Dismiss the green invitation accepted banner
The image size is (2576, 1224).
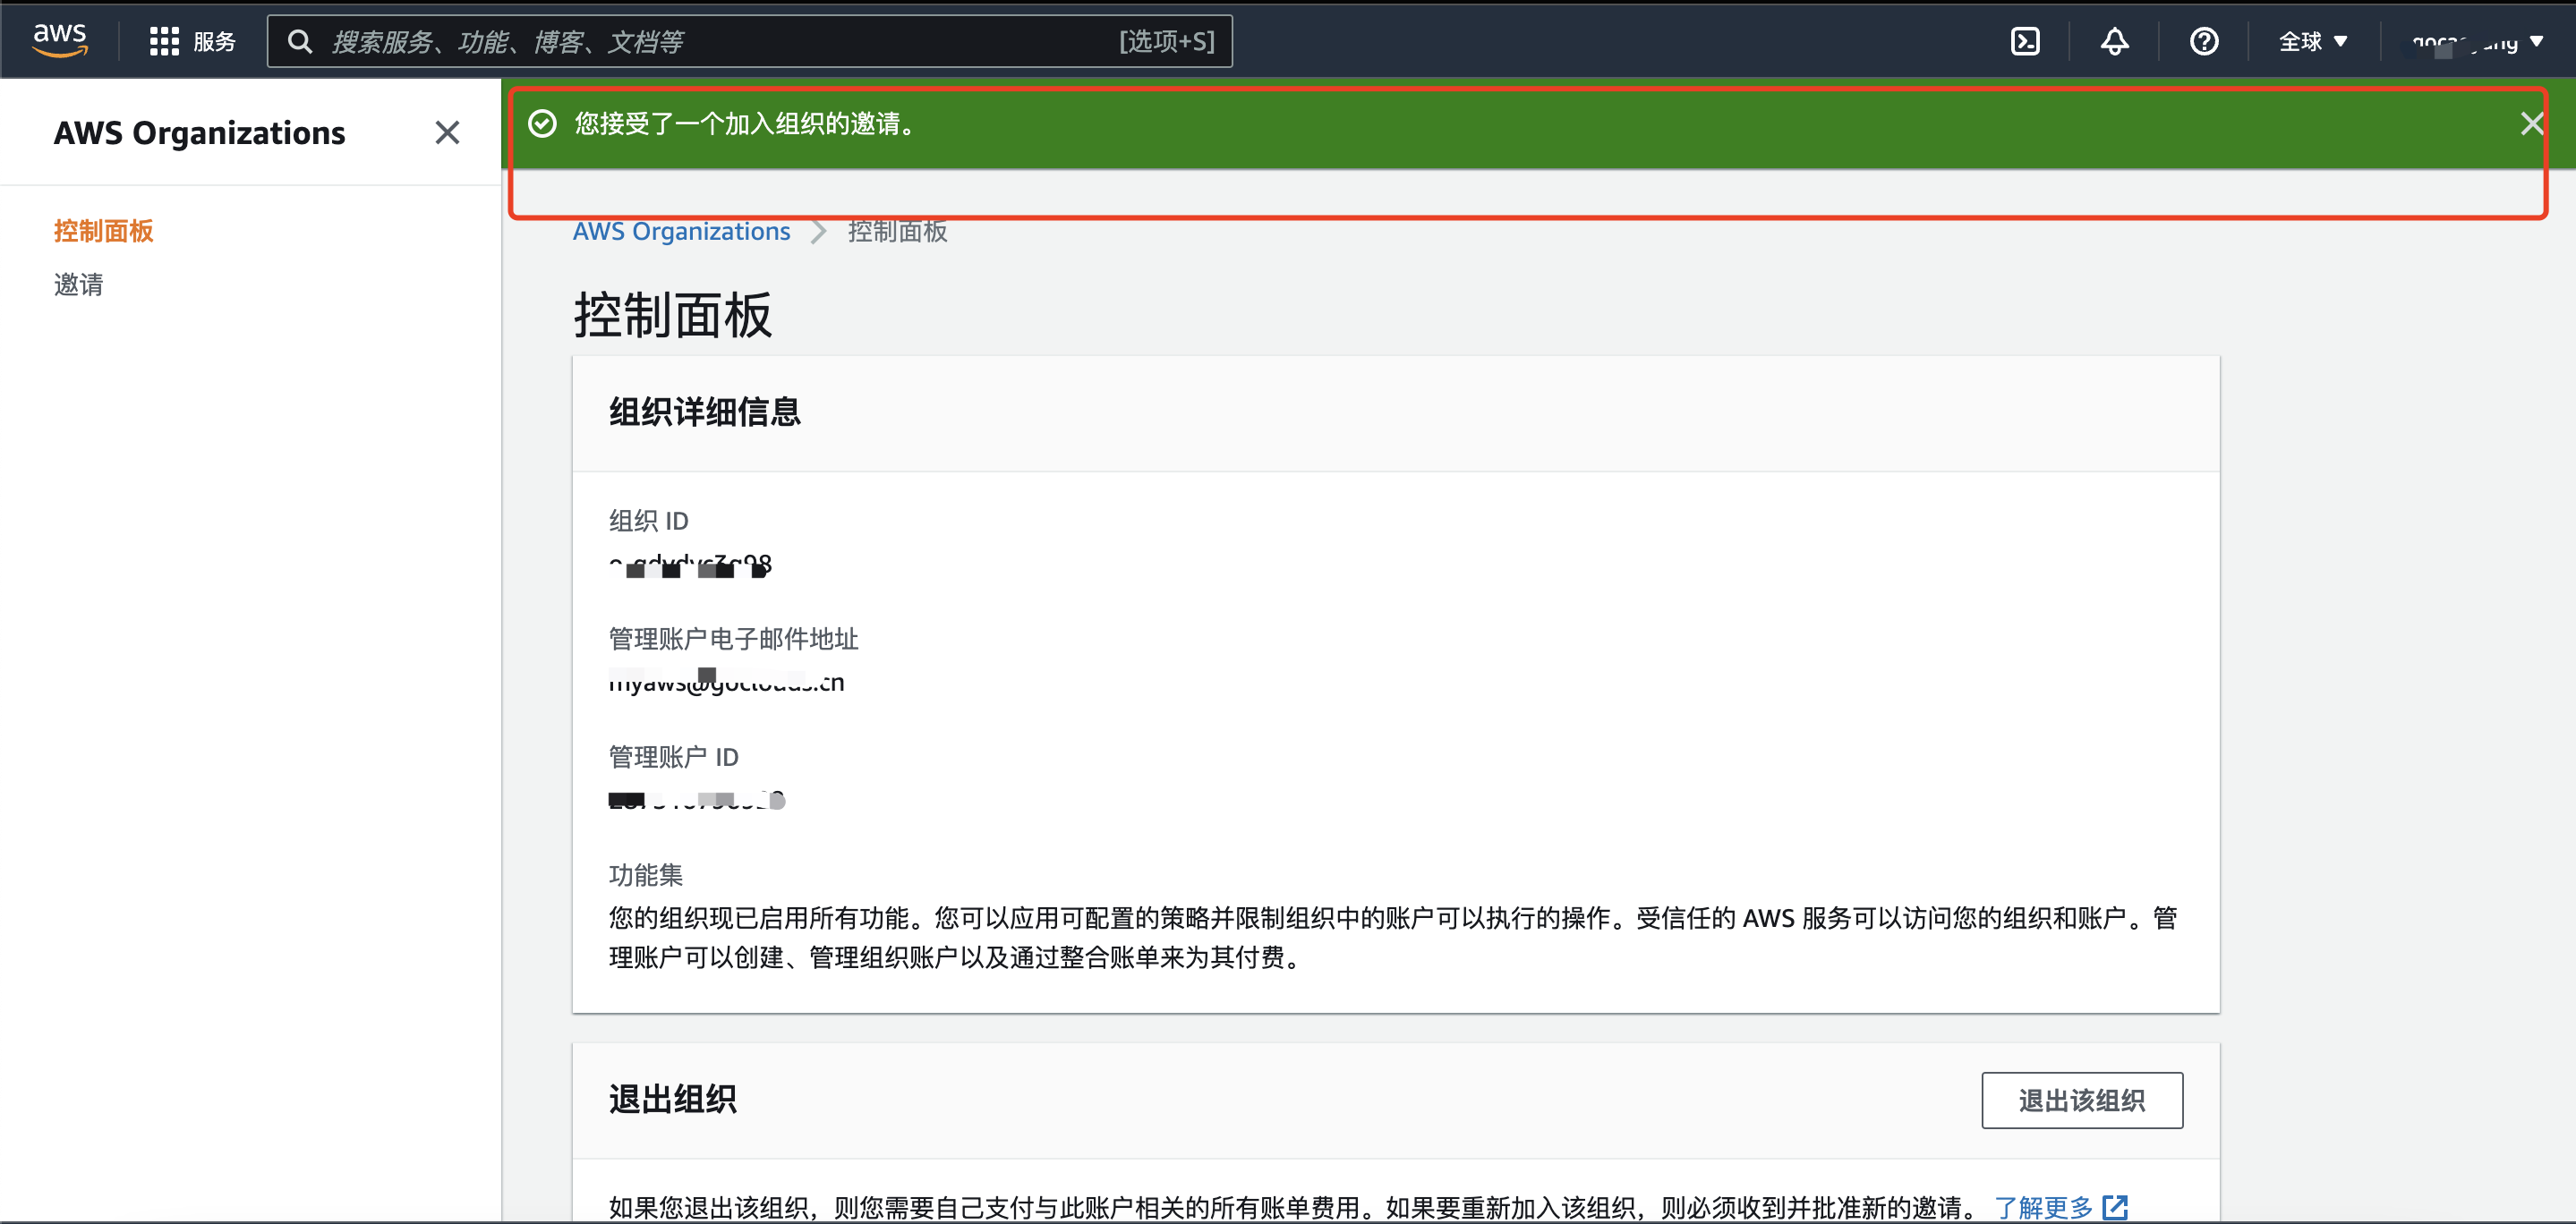point(2531,124)
